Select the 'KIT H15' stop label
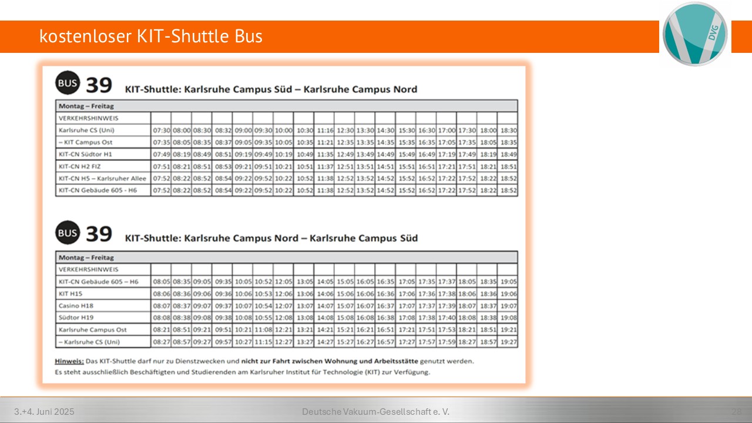 pyautogui.click(x=71, y=293)
